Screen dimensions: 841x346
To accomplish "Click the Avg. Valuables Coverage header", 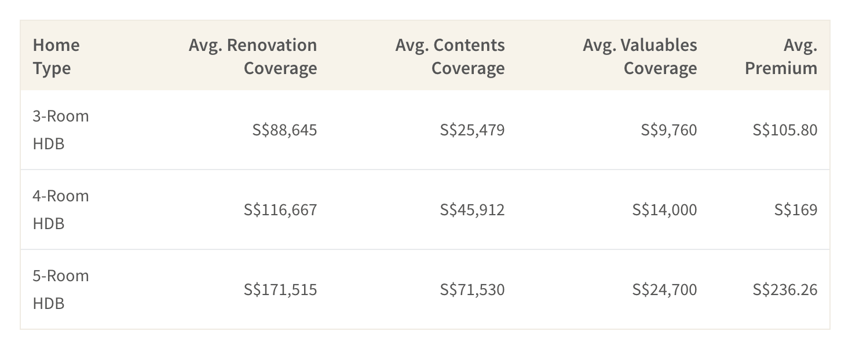I will coord(640,56).
